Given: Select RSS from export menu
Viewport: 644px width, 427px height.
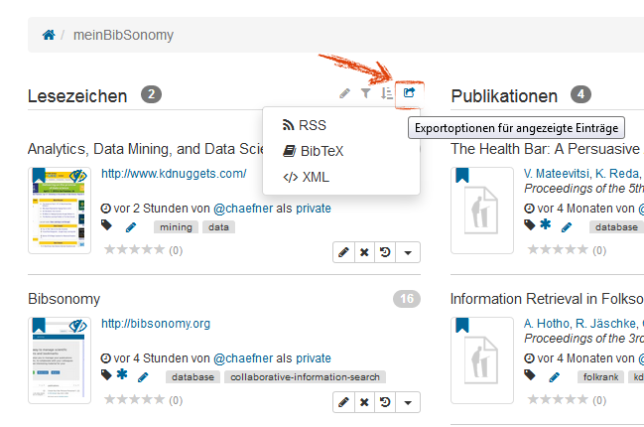Looking at the screenshot, I should tap(305, 125).
